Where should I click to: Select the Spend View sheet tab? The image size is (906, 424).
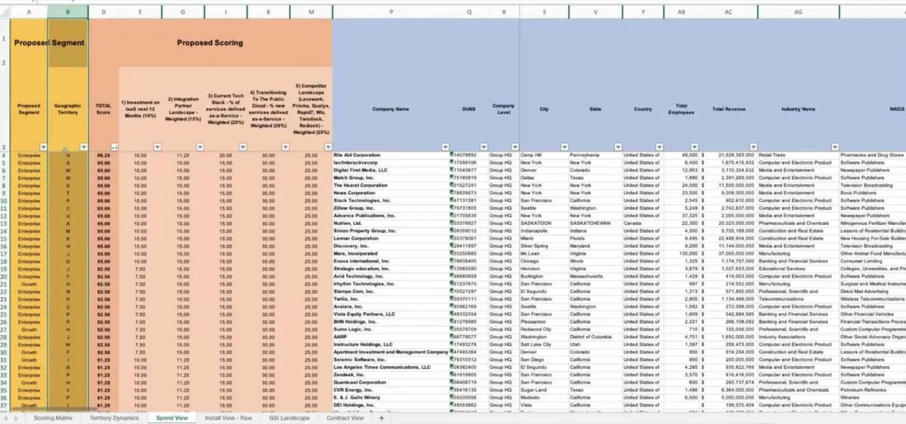172,418
